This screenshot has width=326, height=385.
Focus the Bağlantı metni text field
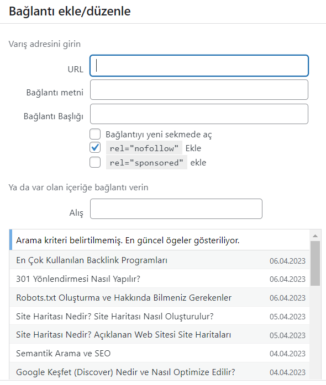199,89
